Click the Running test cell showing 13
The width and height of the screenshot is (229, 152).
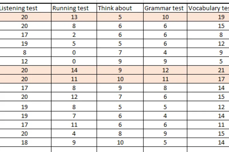pos(74,17)
